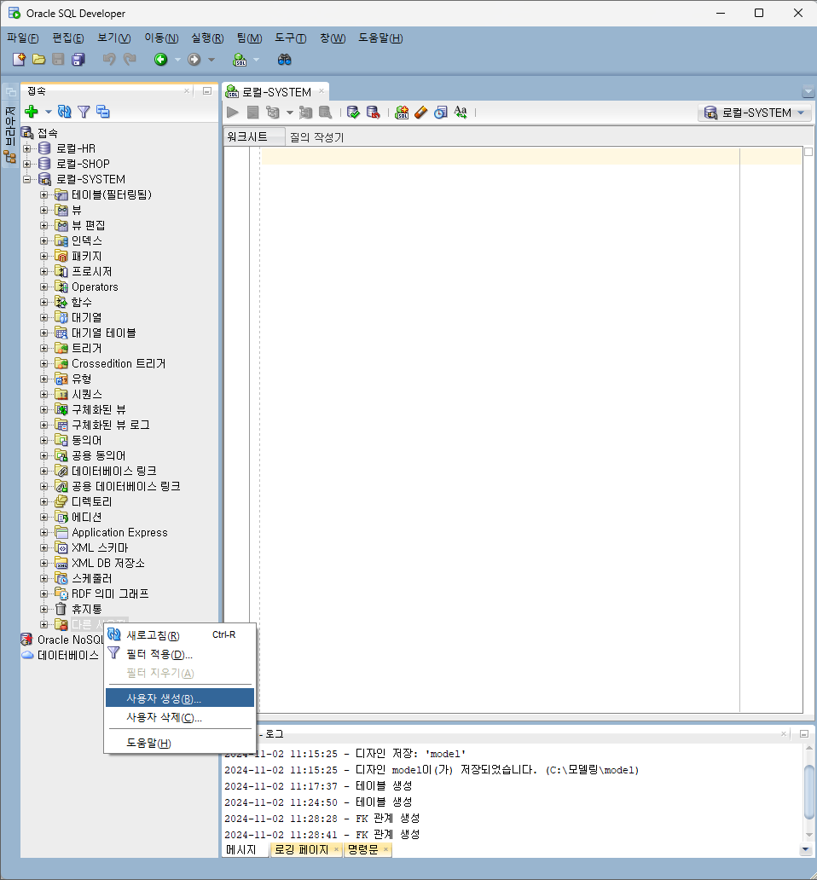Close the 명령문 tab
The height and width of the screenshot is (880, 817).
[386, 849]
